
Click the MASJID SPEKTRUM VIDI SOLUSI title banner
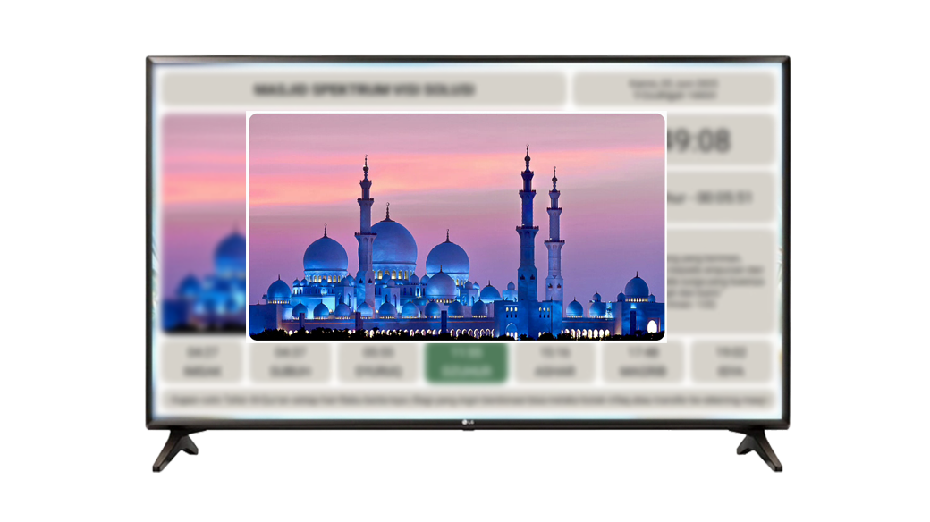coord(363,89)
